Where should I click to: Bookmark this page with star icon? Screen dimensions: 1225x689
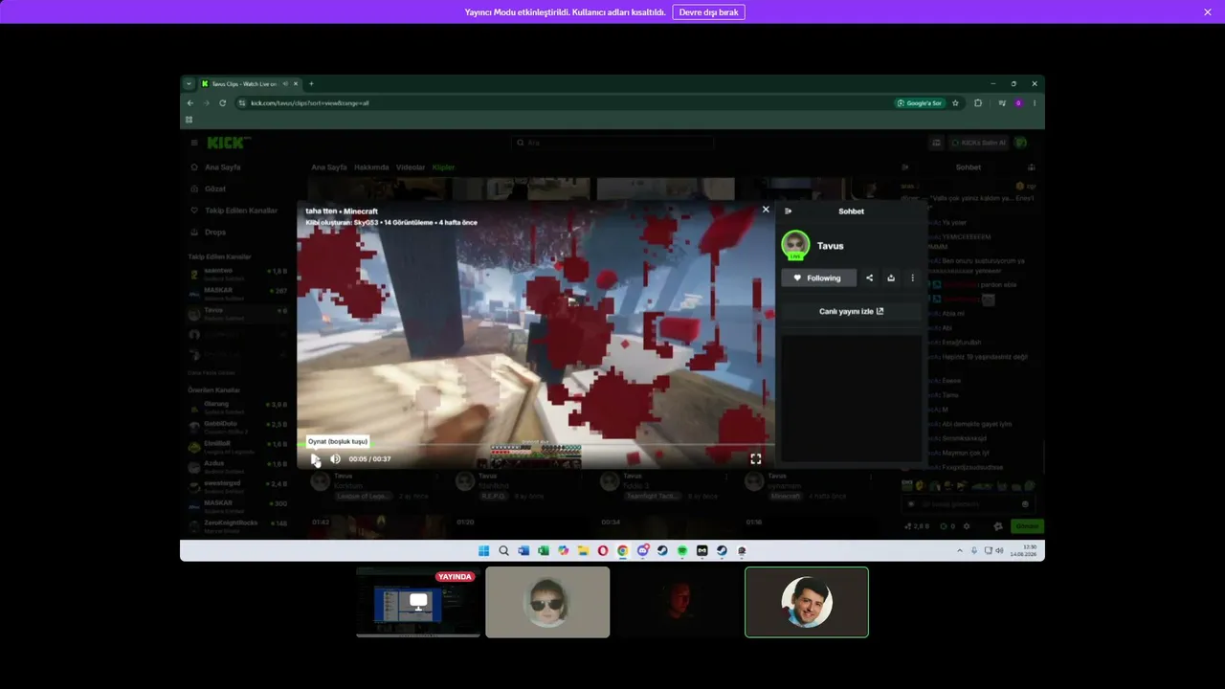[x=955, y=103]
